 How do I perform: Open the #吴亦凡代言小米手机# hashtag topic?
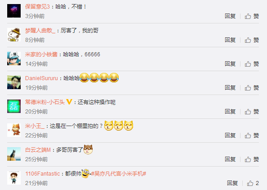[x=119, y=174]
